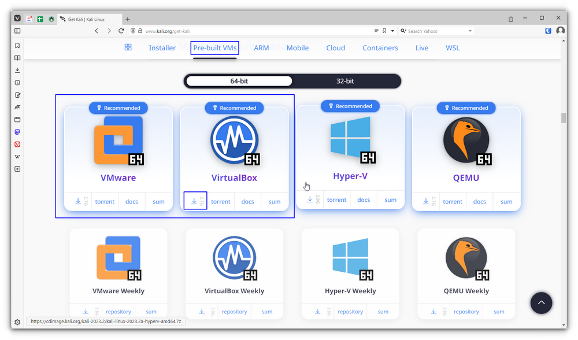Viewport: 578px width, 340px height.
Task: Click the Bitwarden extension icon
Action: tap(548, 31)
